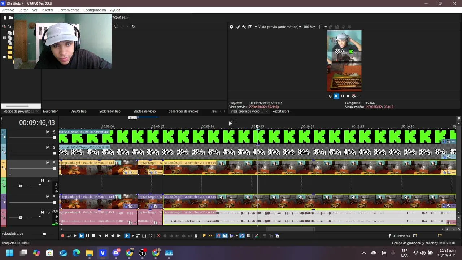Open the edit tool selector dropdown arrow
This screenshot has height=260, width=462.
(132, 236)
